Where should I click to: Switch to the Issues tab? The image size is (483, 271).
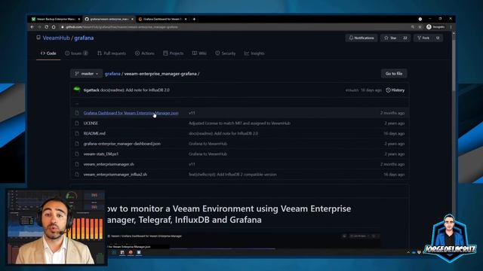[76, 53]
